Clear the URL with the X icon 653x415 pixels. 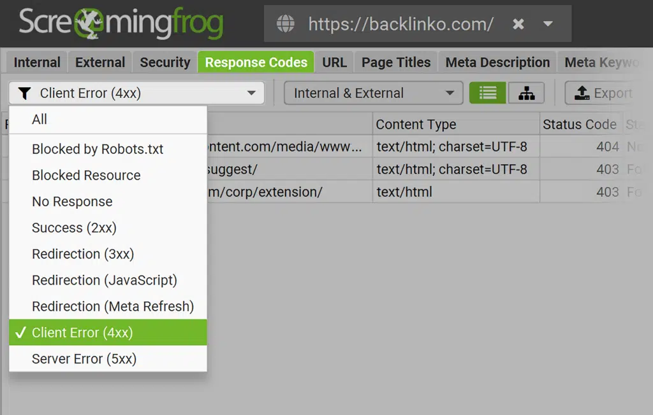point(518,24)
